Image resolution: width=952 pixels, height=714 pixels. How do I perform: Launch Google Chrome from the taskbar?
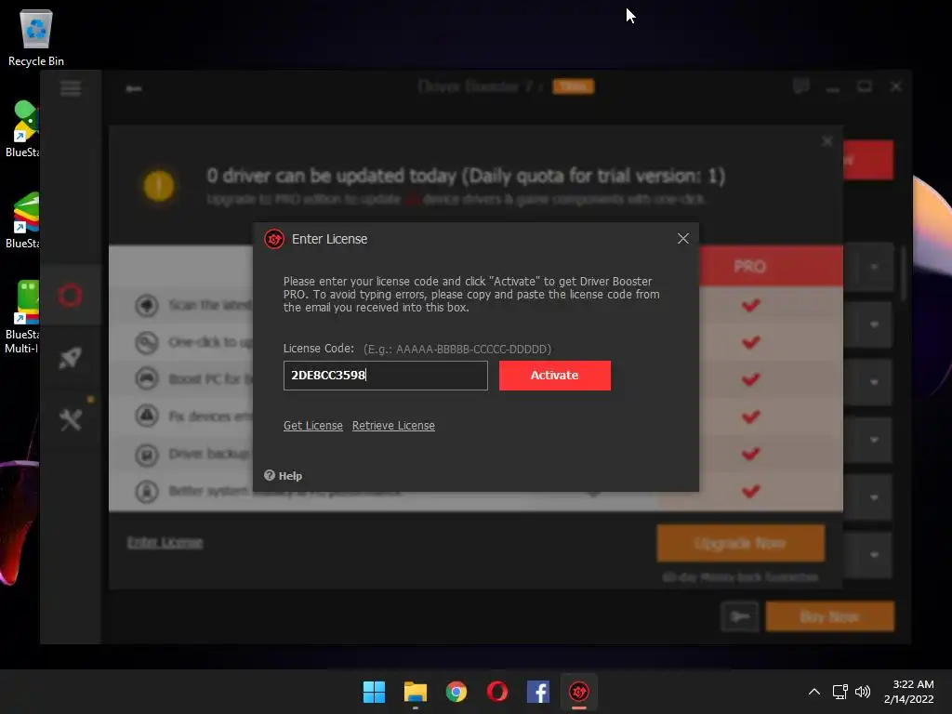coord(456,692)
